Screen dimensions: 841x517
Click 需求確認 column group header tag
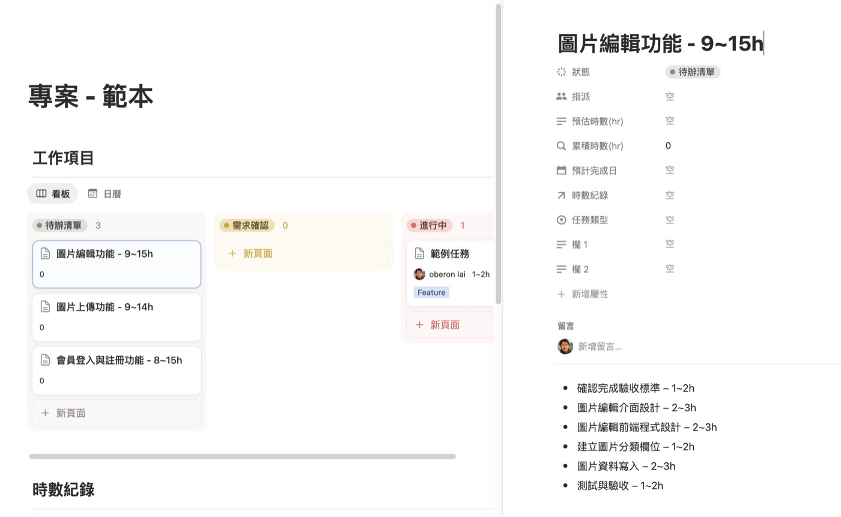(x=247, y=225)
